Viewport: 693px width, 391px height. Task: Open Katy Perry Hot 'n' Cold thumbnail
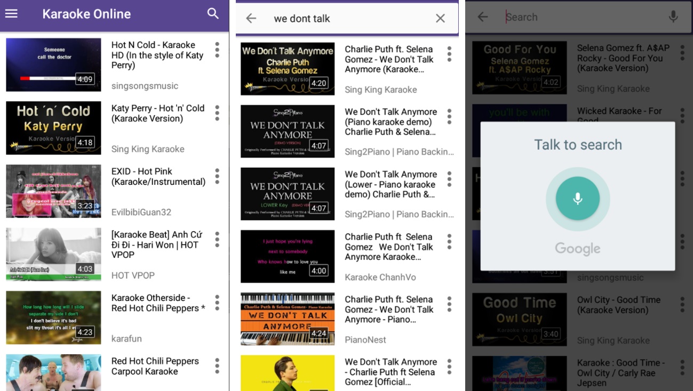53,128
